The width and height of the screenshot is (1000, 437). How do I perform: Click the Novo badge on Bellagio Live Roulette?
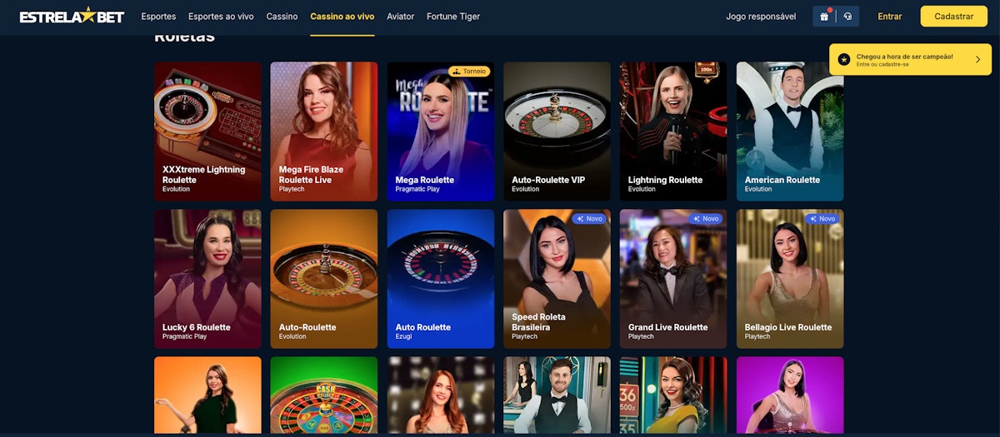pyautogui.click(x=822, y=219)
